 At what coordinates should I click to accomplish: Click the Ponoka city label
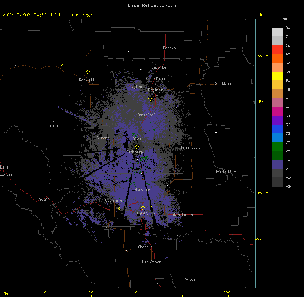[x=169, y=48]
